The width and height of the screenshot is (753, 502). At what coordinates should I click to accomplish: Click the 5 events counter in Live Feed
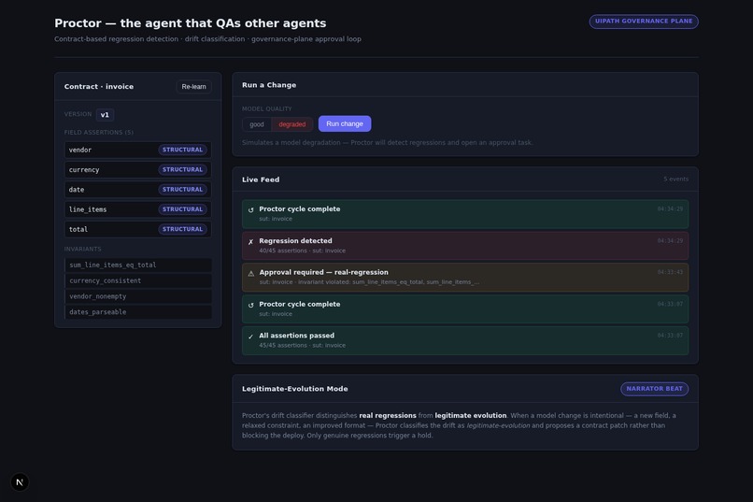(675, 179)
